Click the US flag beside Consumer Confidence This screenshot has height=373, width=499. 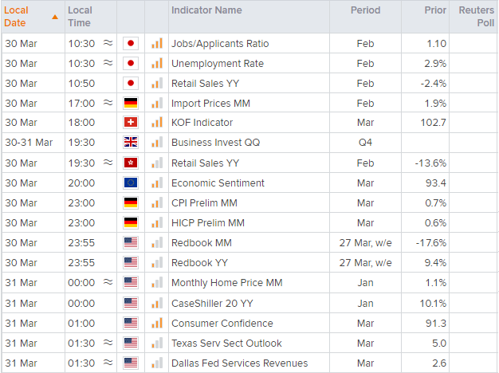coord(131,323)
